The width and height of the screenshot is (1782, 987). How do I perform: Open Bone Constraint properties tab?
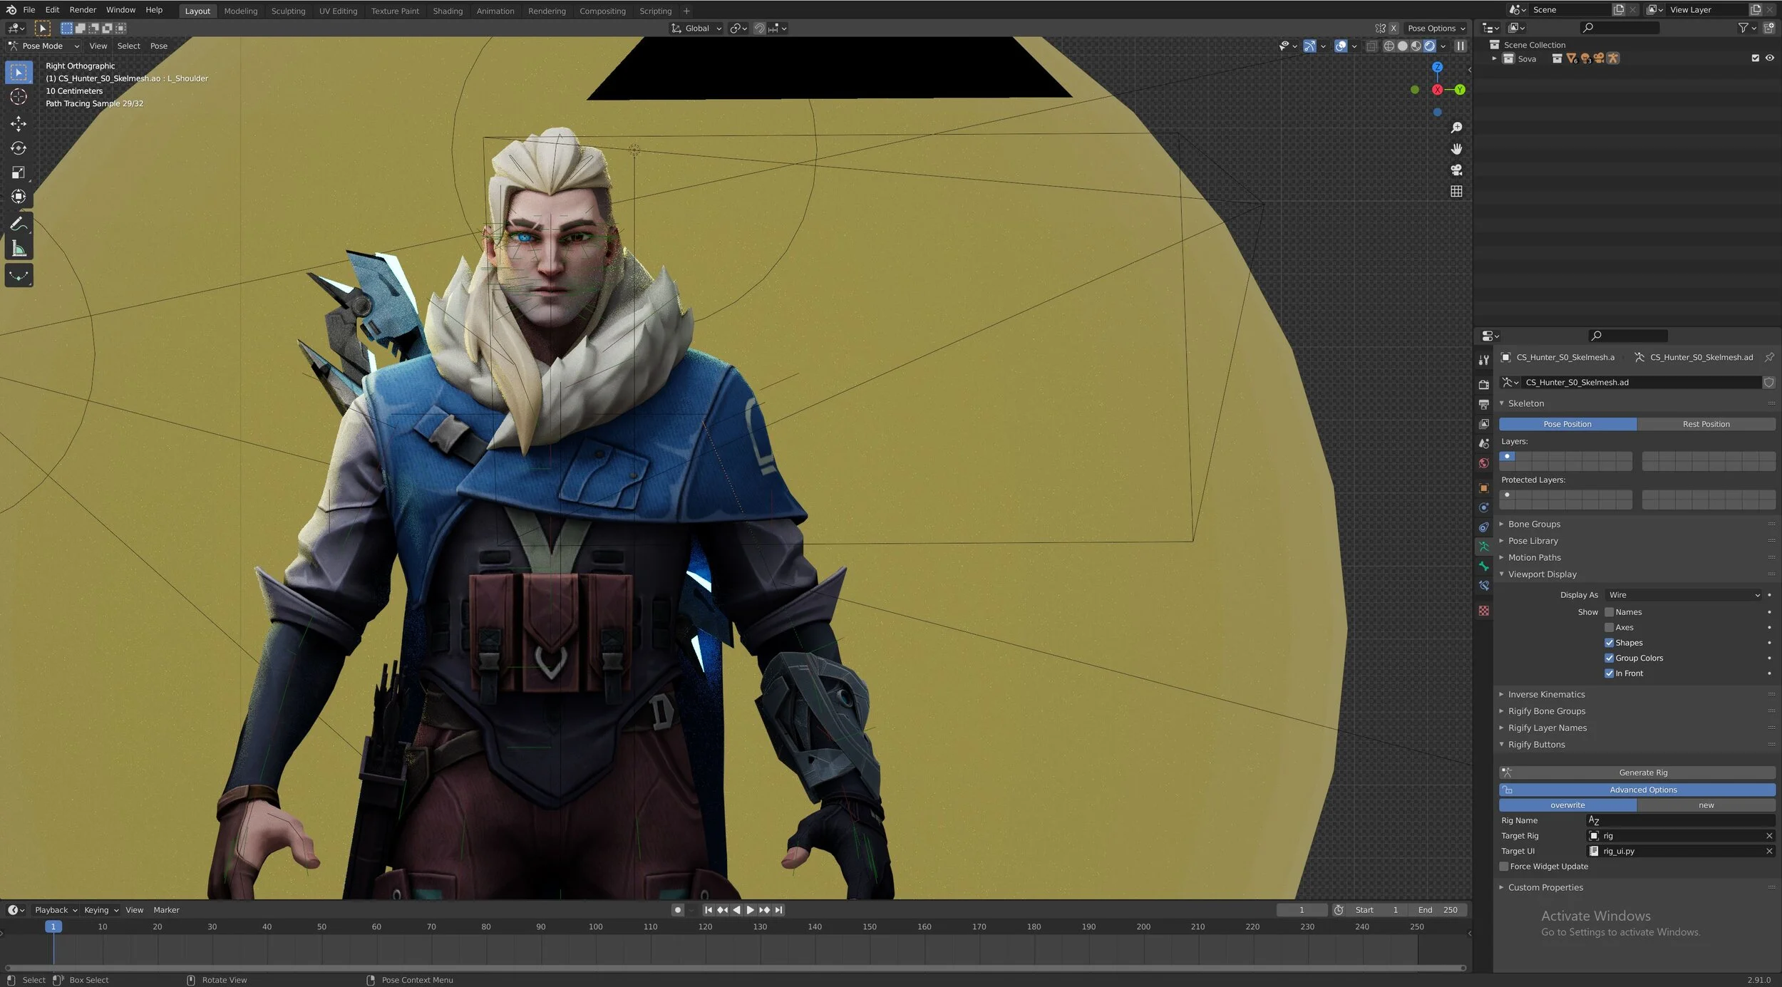tap(1484, 586)
